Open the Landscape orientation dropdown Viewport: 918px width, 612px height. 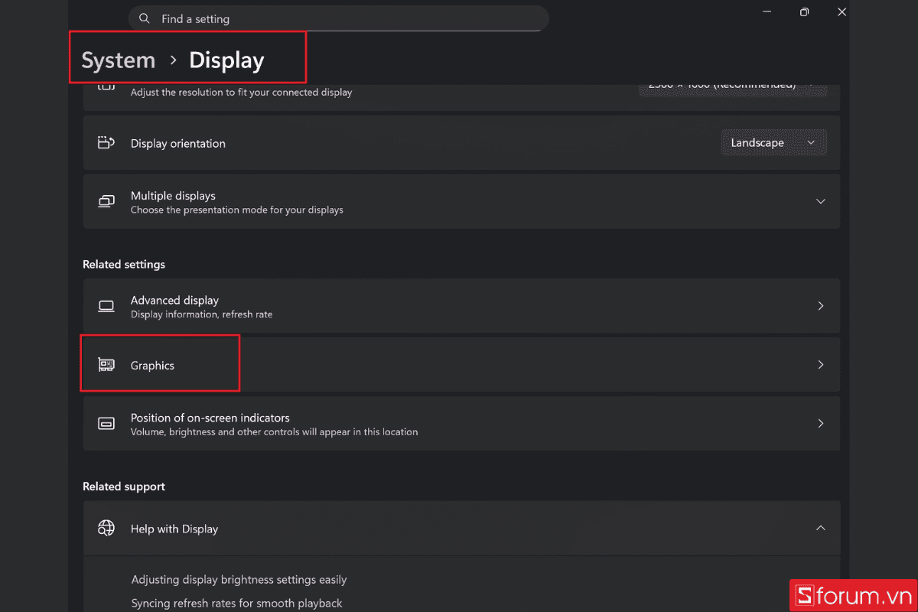(x=773, y=143)
